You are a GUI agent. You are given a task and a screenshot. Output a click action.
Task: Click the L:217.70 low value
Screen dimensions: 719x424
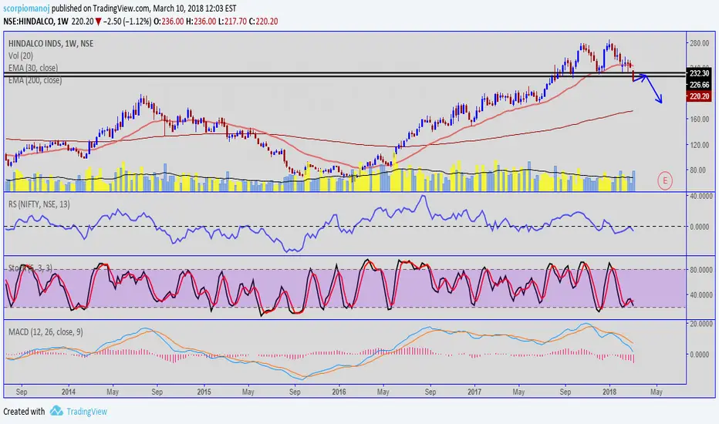(232, 22)
